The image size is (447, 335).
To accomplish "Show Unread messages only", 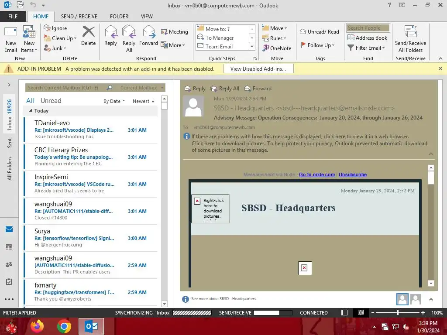I will 51,101.
